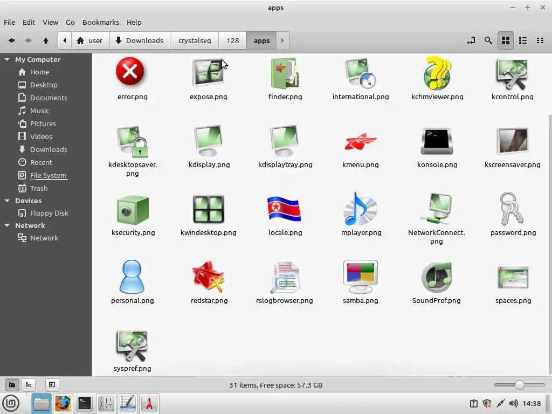
Task: Open the Go menu
Action: (70, 22)
